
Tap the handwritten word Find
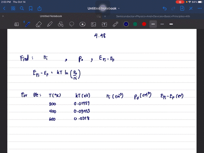[x=24, y=58]
